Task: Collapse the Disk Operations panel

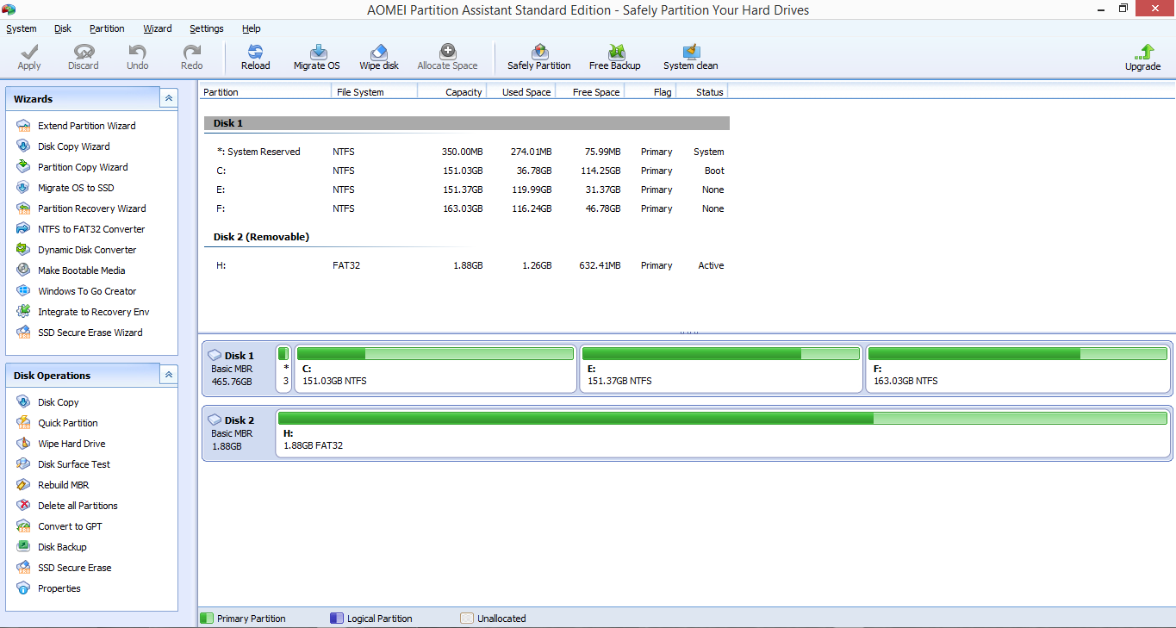Action: pos(169,375)
